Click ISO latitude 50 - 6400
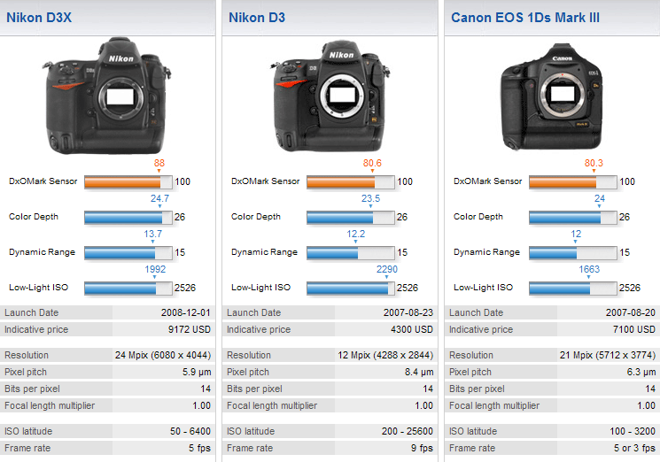The height and width of the screenshot is (462, 660). (x=190, y=431)
